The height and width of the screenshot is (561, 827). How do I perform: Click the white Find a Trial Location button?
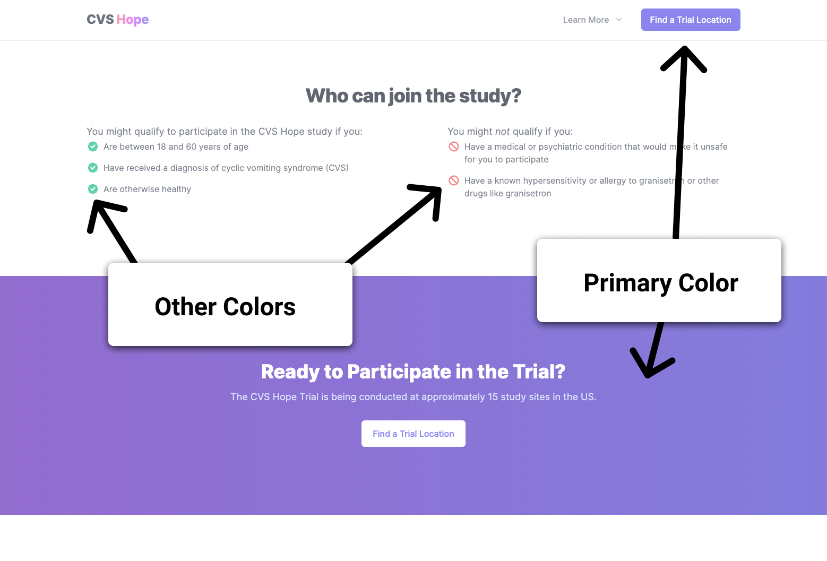[413, 434]
